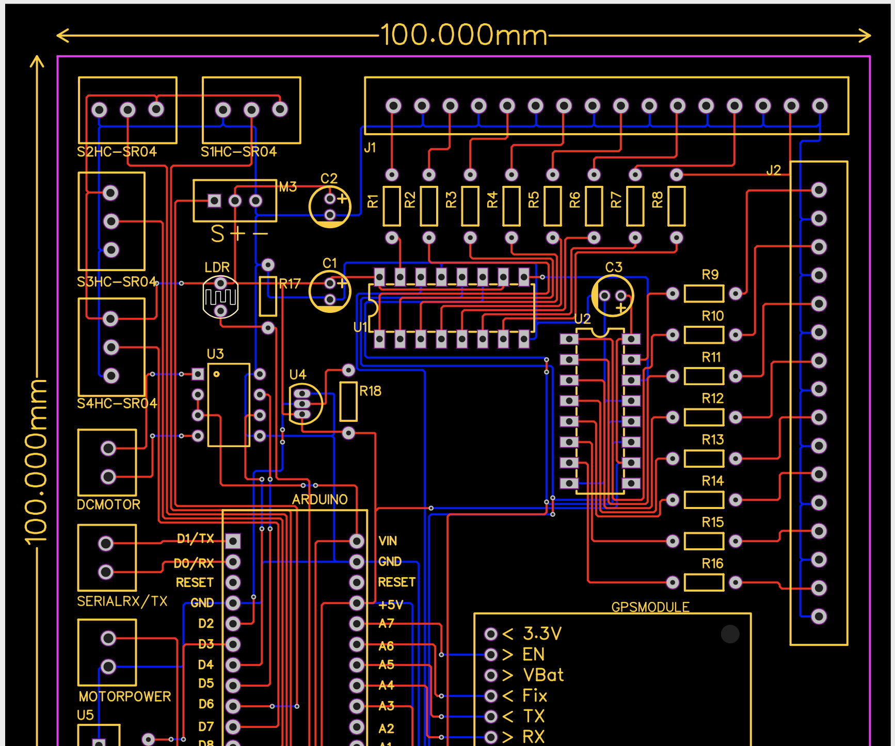Select the LDR component footprint symbol
Viewport: 895px width, 746px height.
220,297
